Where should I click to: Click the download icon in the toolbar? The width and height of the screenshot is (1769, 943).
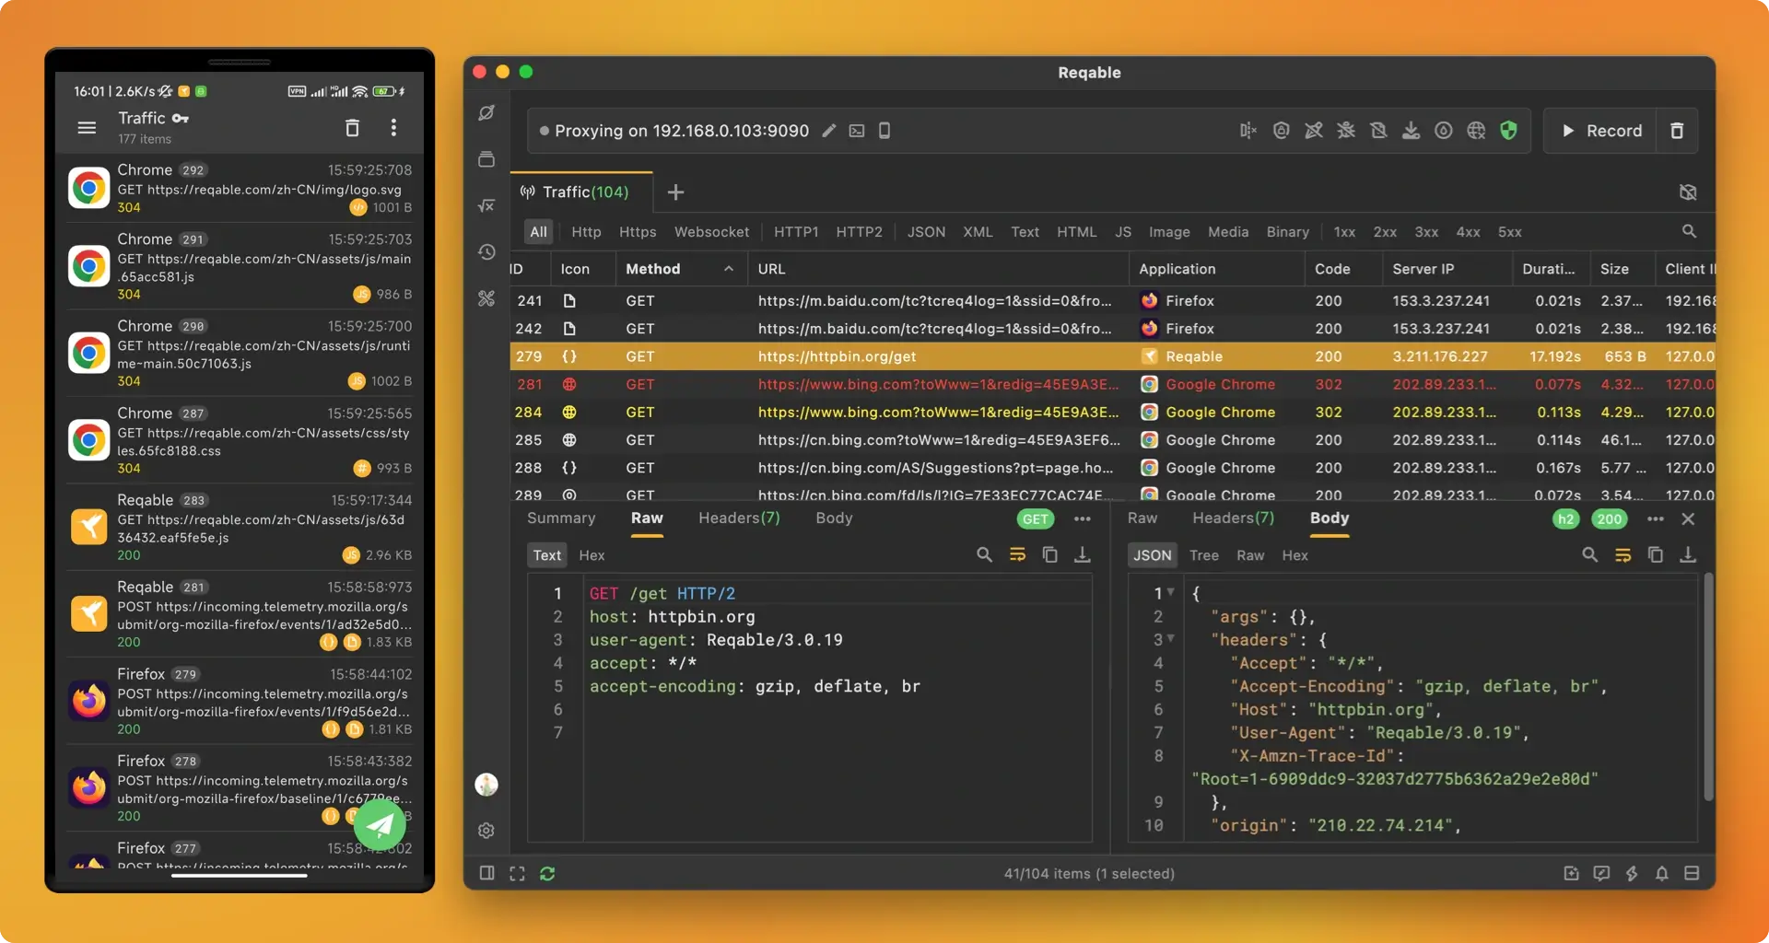pos(1412,130)
